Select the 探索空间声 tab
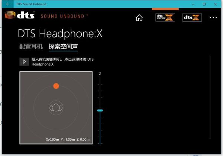 [x=63, y=47]
